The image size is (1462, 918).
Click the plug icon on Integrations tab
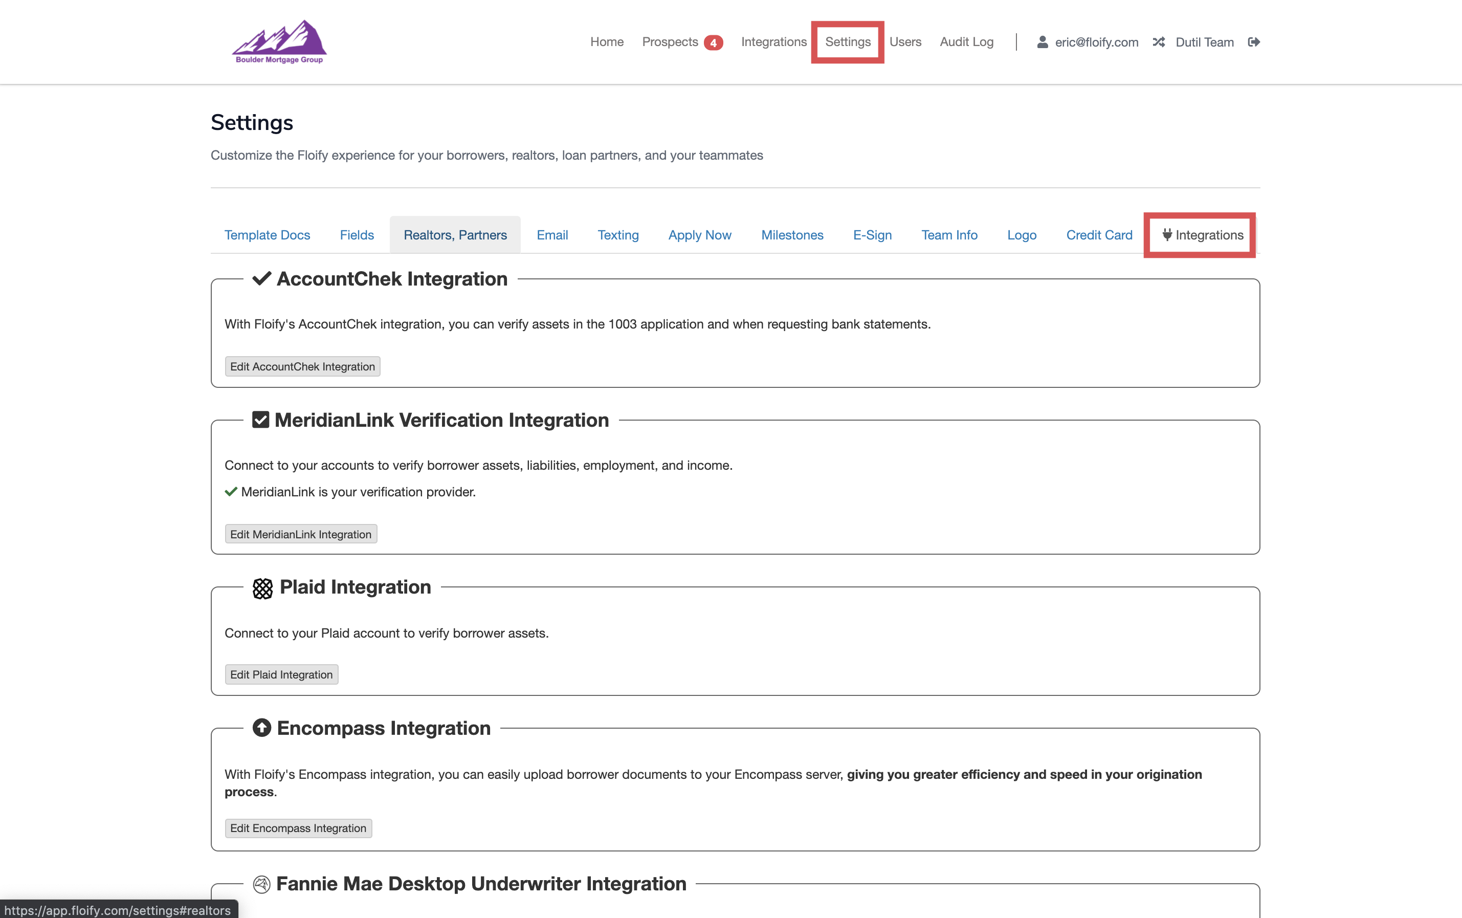point(1166,234)
